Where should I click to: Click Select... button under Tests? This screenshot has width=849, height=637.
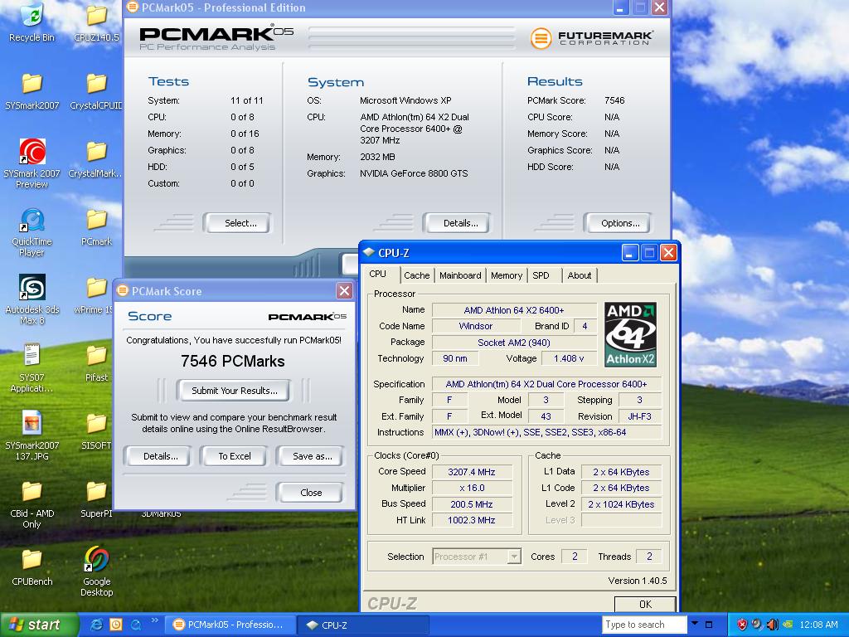(236, 223)
